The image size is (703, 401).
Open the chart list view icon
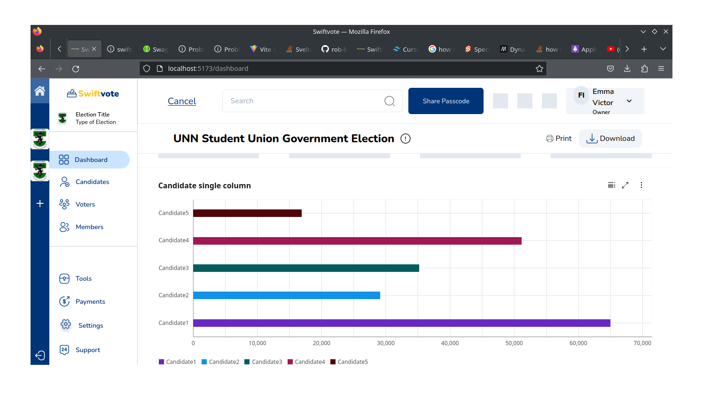(x=611, y=185)
